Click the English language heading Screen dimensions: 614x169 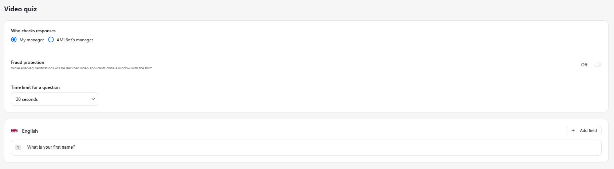[30, 131]
